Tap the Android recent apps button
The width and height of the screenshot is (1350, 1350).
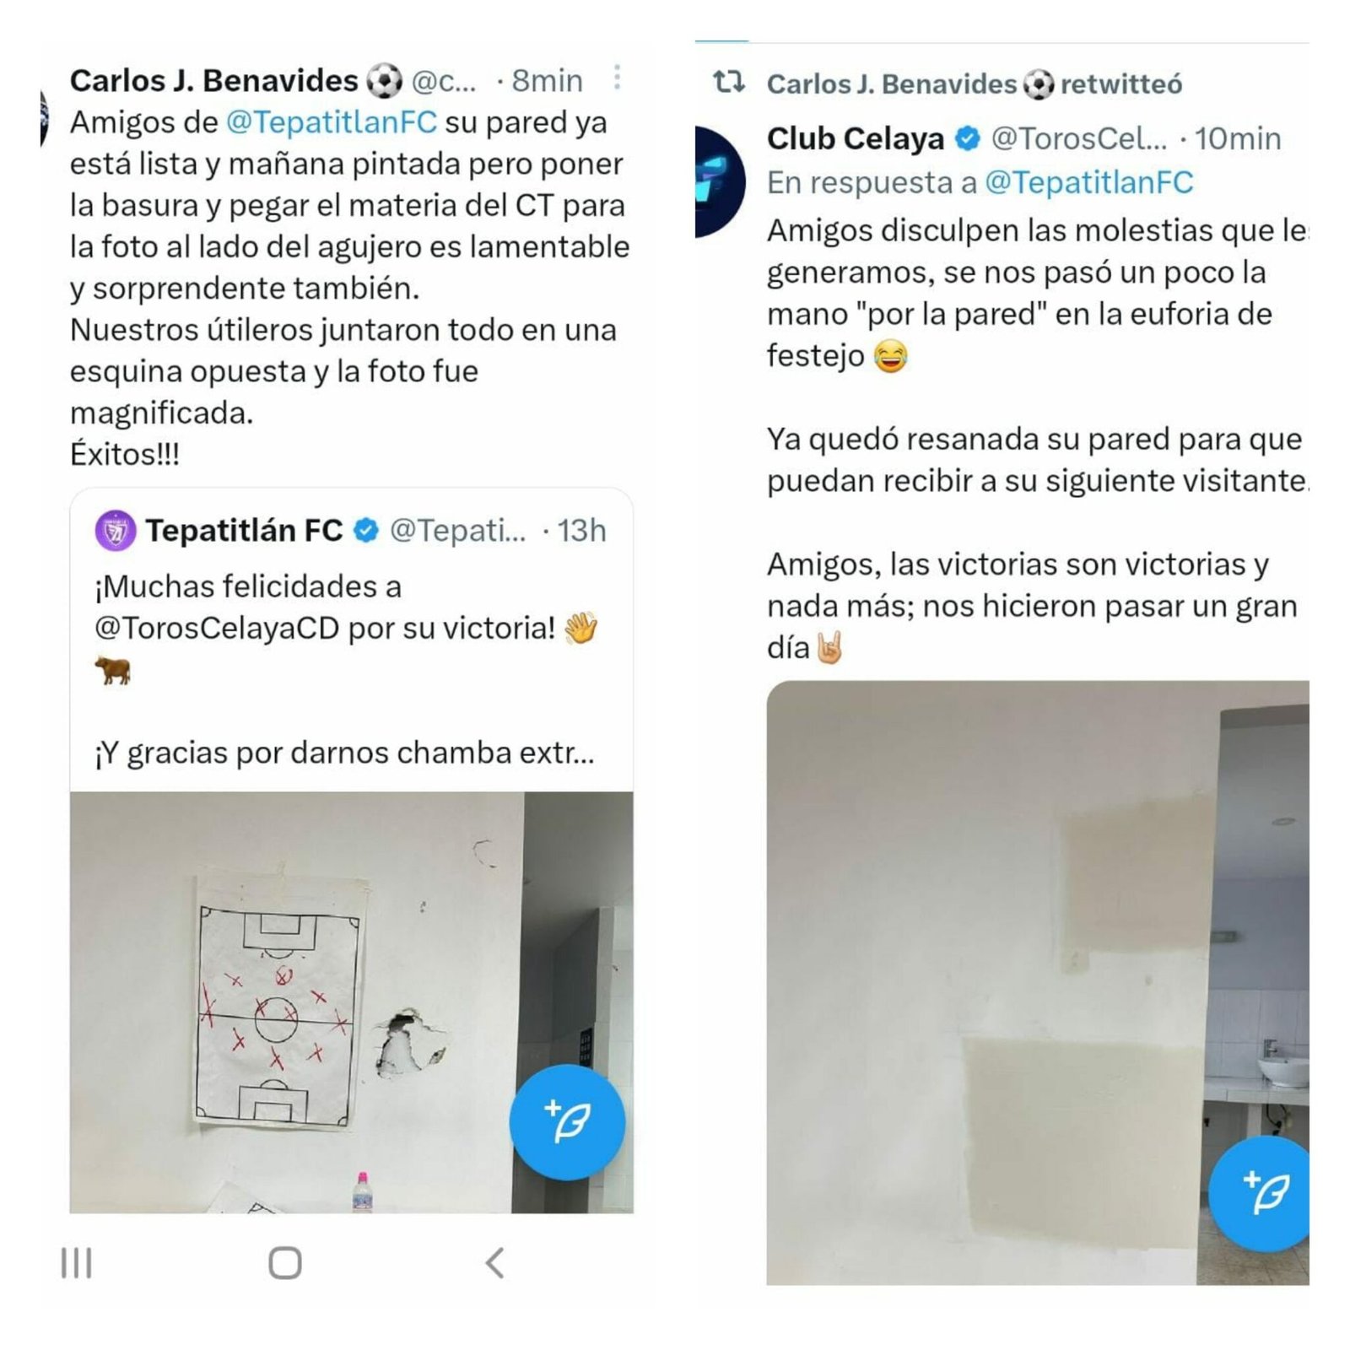point(76,1263)
